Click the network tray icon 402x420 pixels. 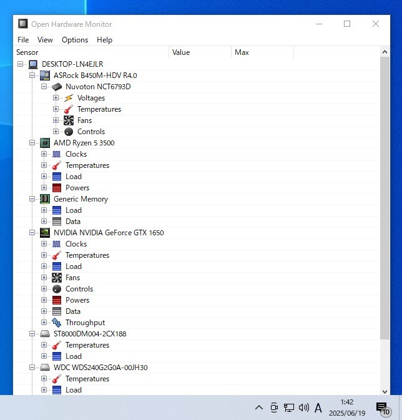(289, 408)
